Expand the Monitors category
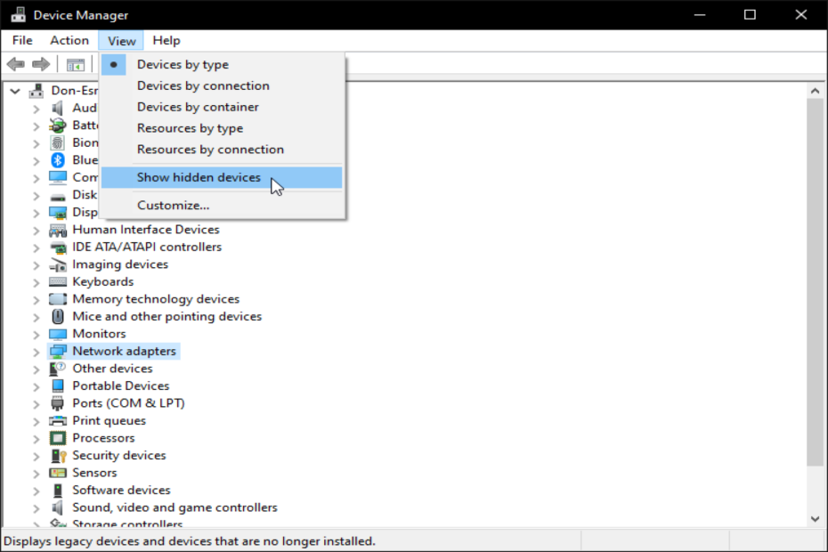 [x=36, y=335]
